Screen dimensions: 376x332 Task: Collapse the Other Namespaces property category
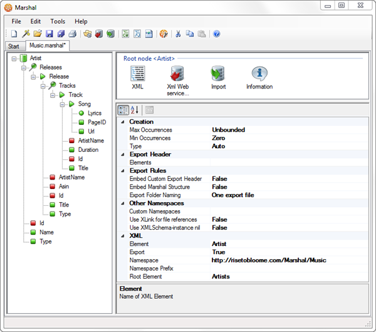(123, 203)
